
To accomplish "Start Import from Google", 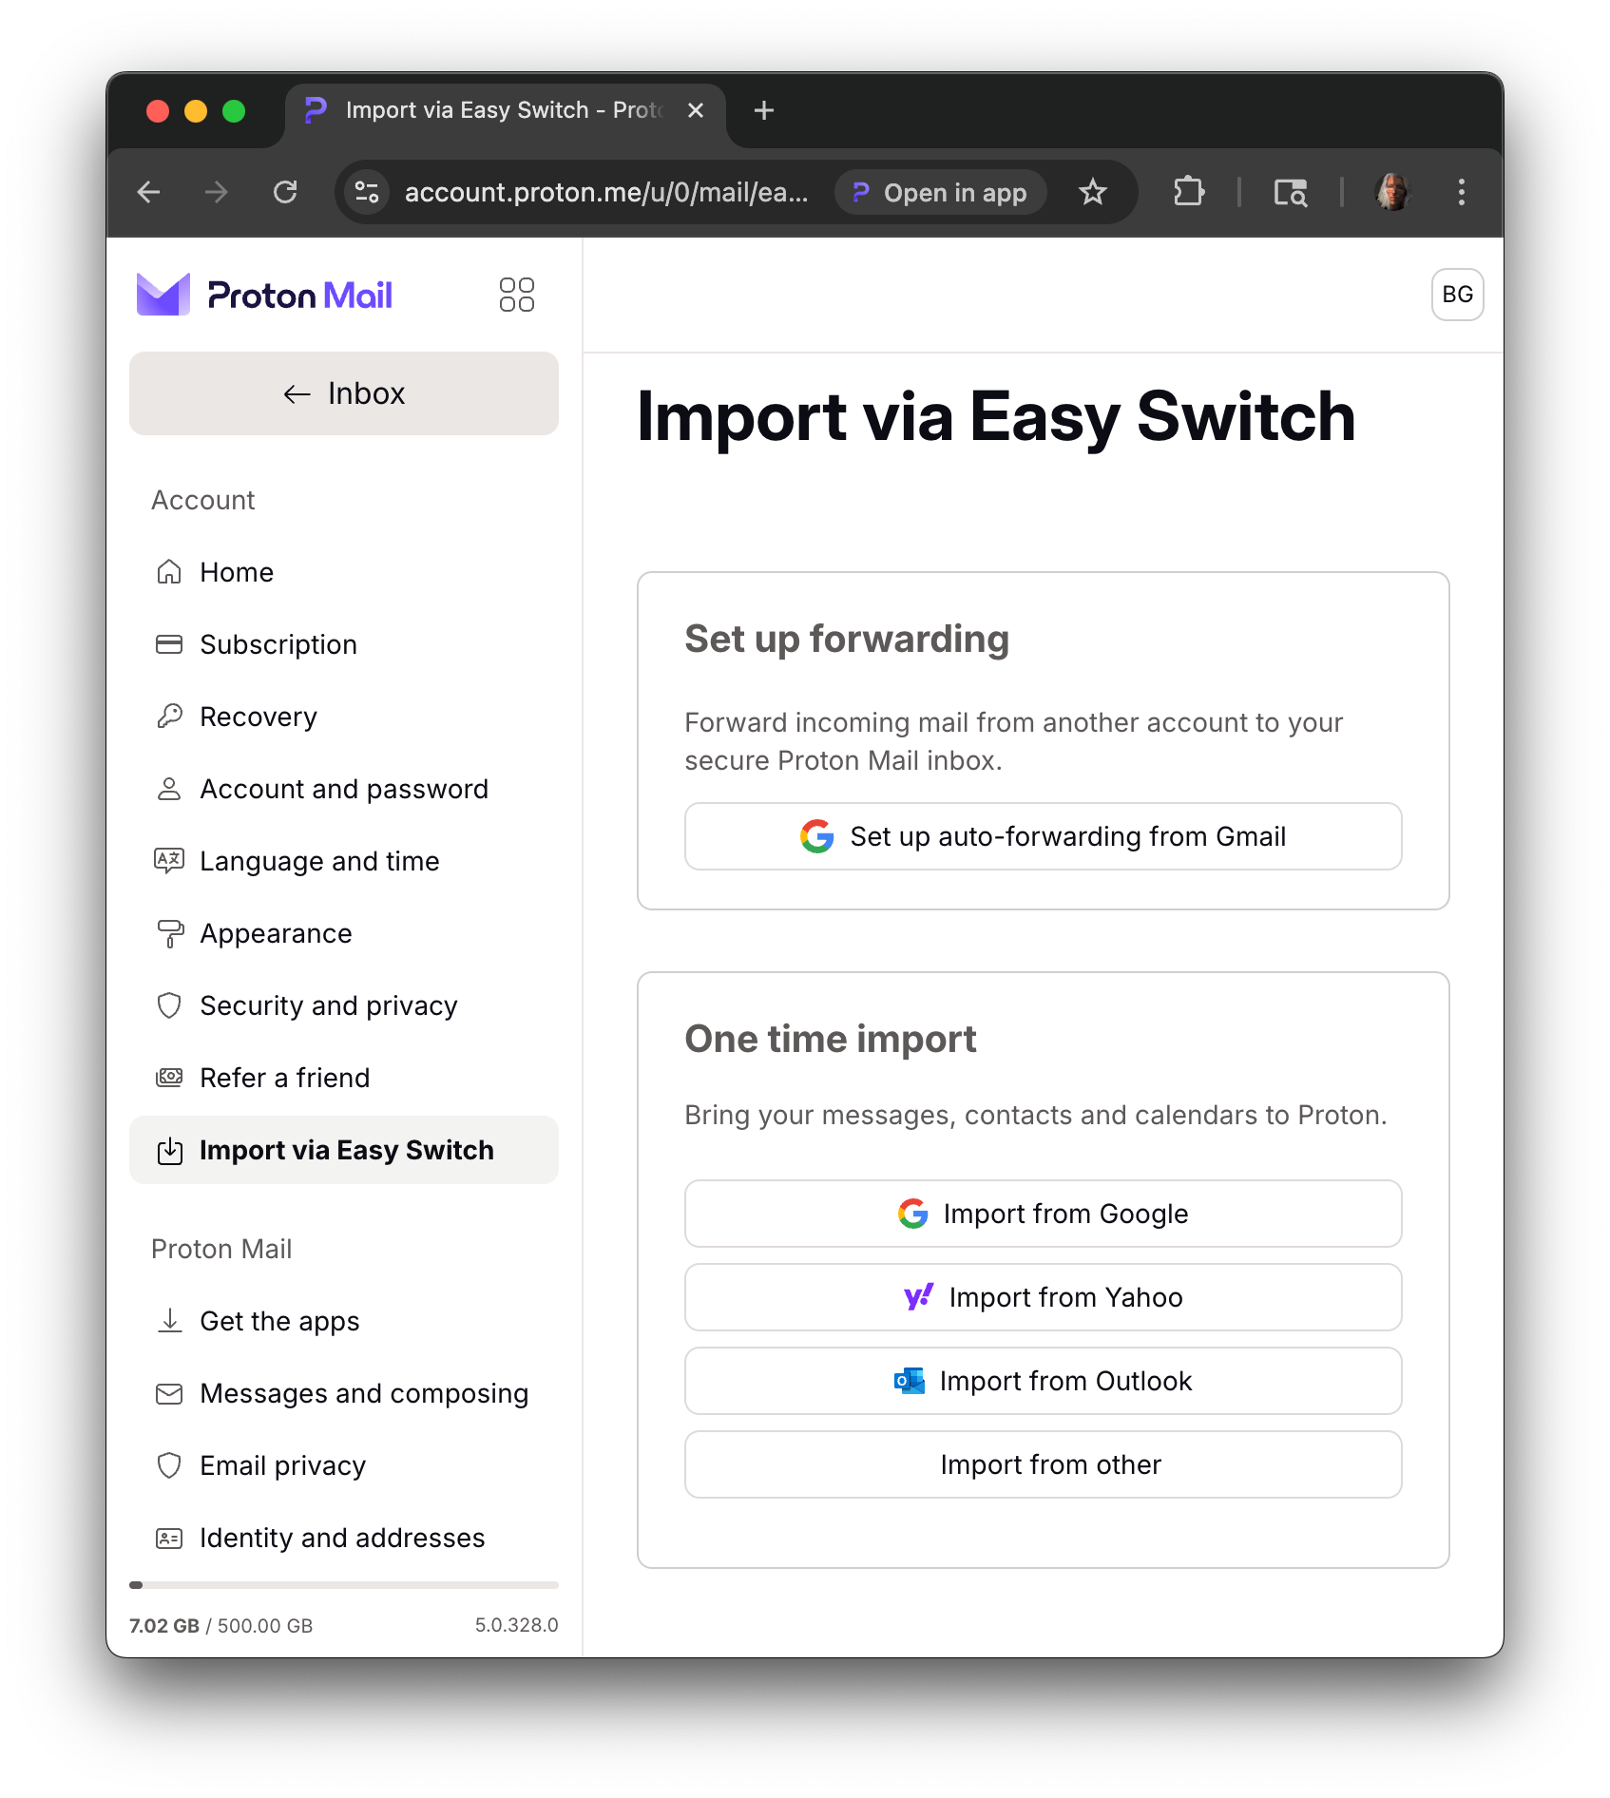I will coord(1043,1214).
